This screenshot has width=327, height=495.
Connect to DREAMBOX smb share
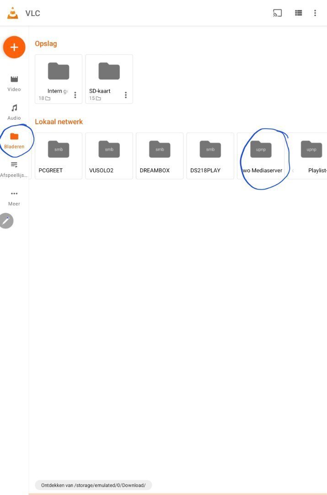pyautogui.click(x=160, y=155)
